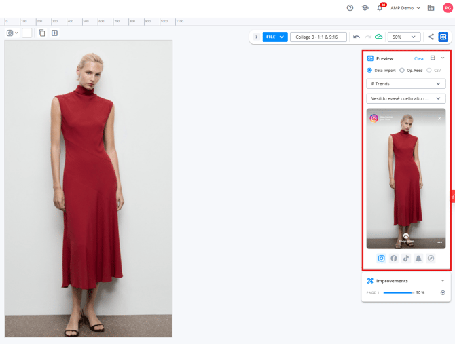Viewport: 455px width, 344px height.
Task: Toggle the preview panel button in toolbar
Action: pos(443,37)
